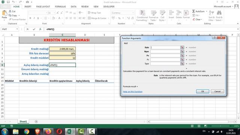
Task: Open Microsoft account dropdown
Action: pyautogui.click(x=223, y=6)
